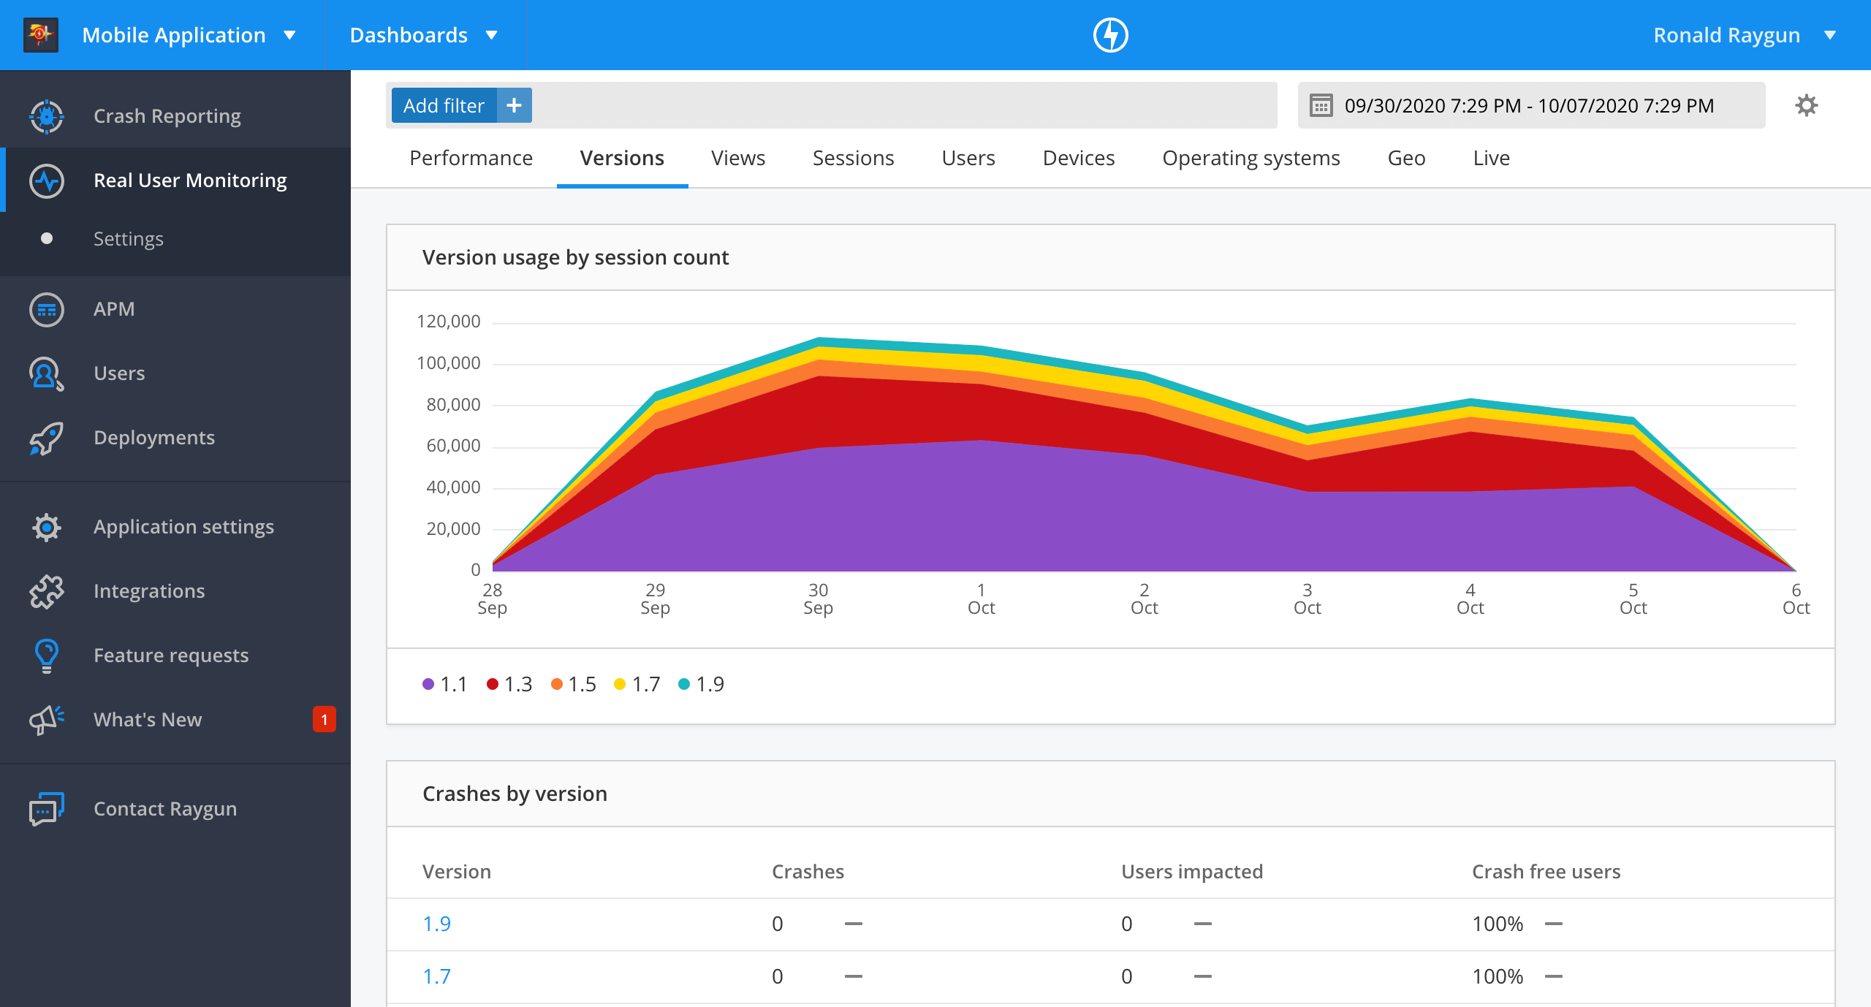
Task: Open the Operating systems tab
Action: click(1251, 159)
